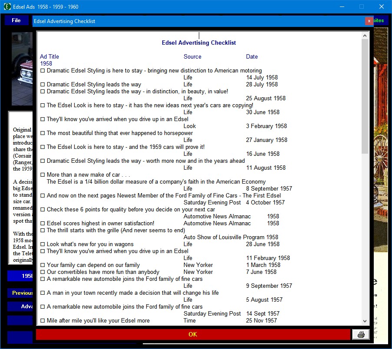Click the date '28 June 1958'
The width and height of the screenshot is (392, 349).
coord(263,244)
